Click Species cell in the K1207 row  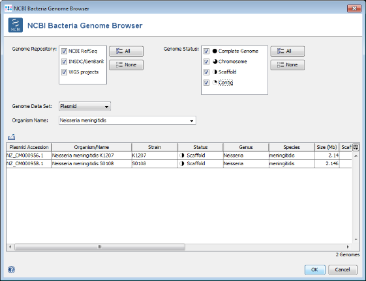coord(292,155)
